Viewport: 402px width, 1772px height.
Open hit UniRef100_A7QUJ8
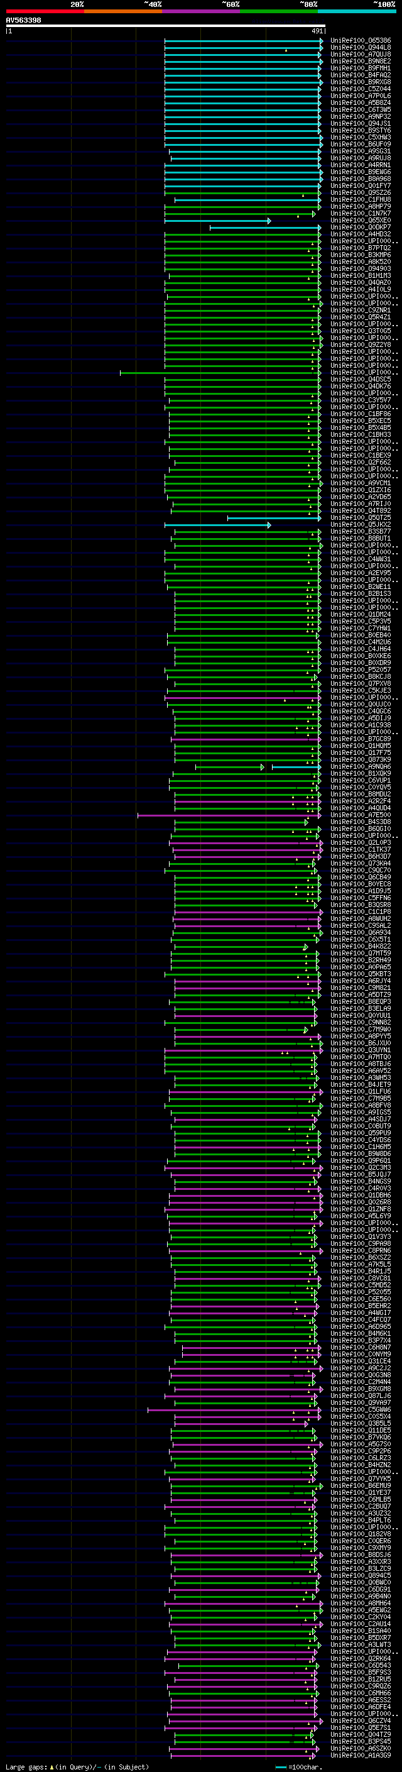point(361,54)
